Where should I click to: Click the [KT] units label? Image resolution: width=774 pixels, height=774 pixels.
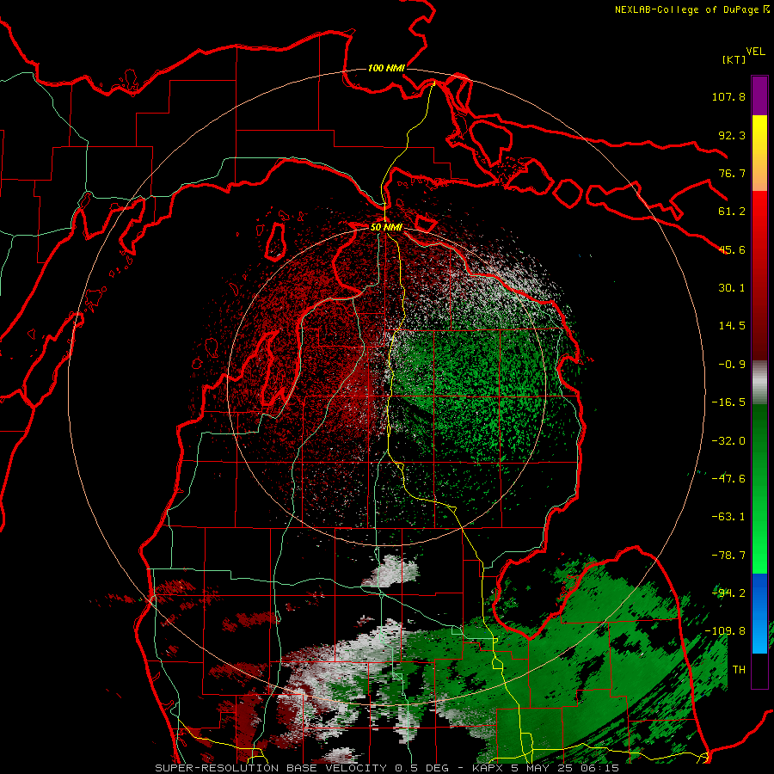pos(734,59)
